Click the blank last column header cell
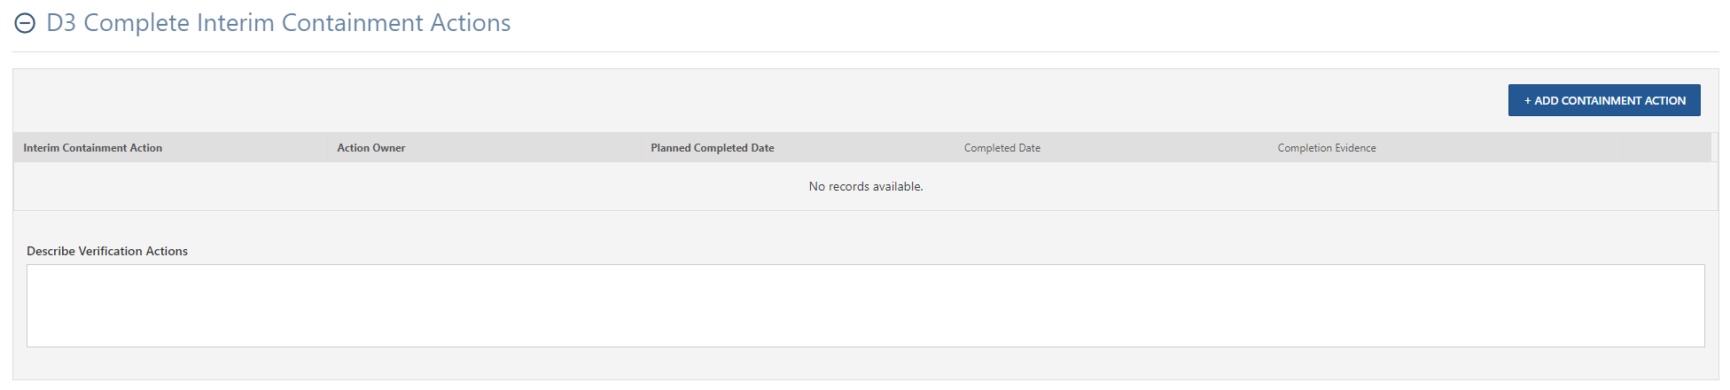1730x390 pixels. tap(1666, 148)
